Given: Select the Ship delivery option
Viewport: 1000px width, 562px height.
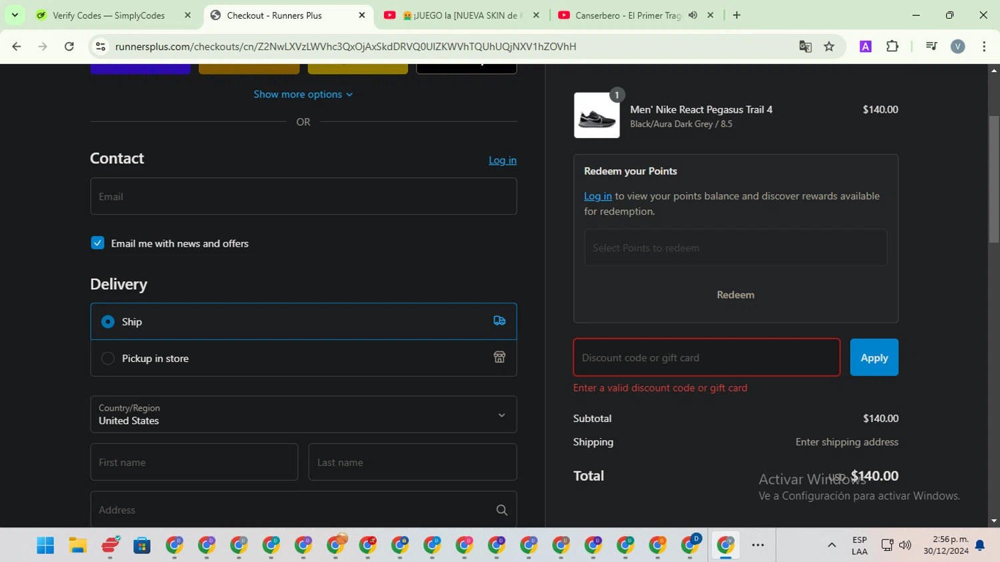Looking at the screenshot, I should [107, 321].
